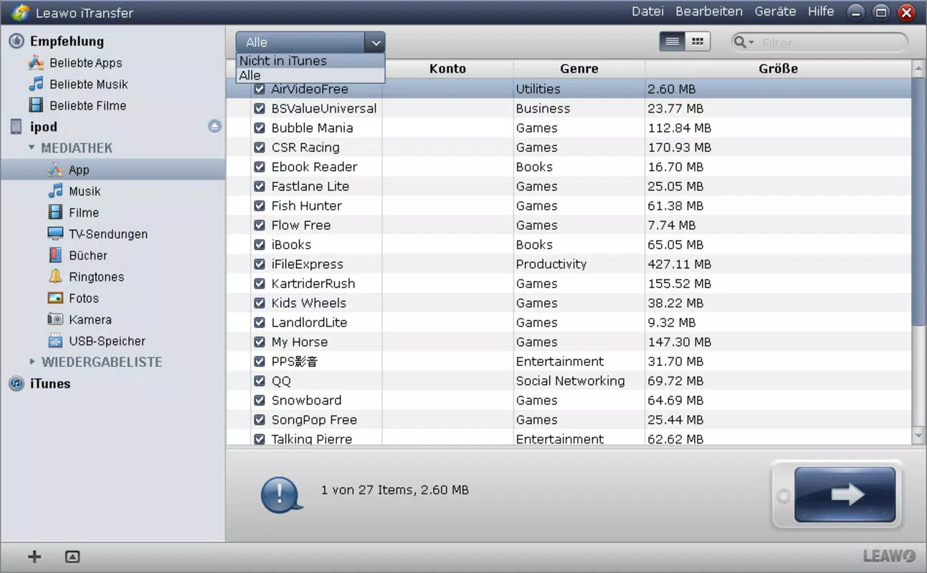Sort by the Konto column header
The width and height of the screenshot is (927, 573).
click(447, 69)
